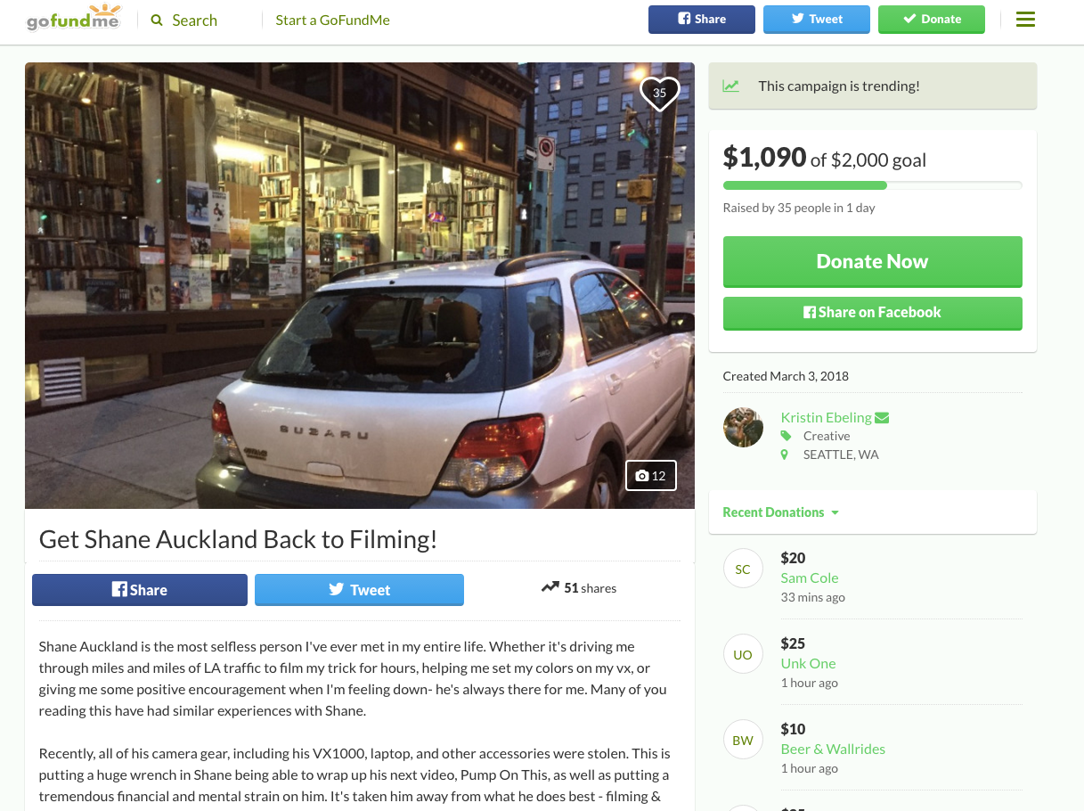Click the Tweet button below campaign title

[x=359, y=590]
